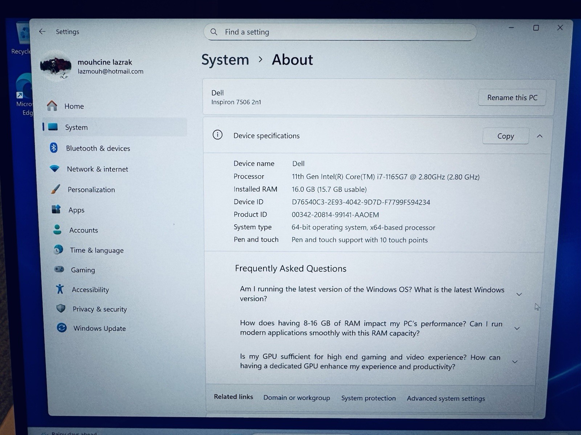The height and width of the screenshot is (435, 581).
Task: Copy the device specifications
Action: click(x=505, y=136)
